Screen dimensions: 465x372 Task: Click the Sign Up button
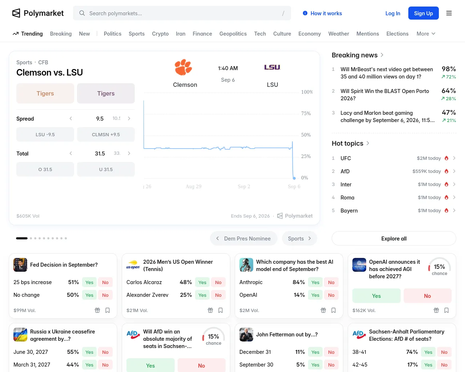click(424, 13)
